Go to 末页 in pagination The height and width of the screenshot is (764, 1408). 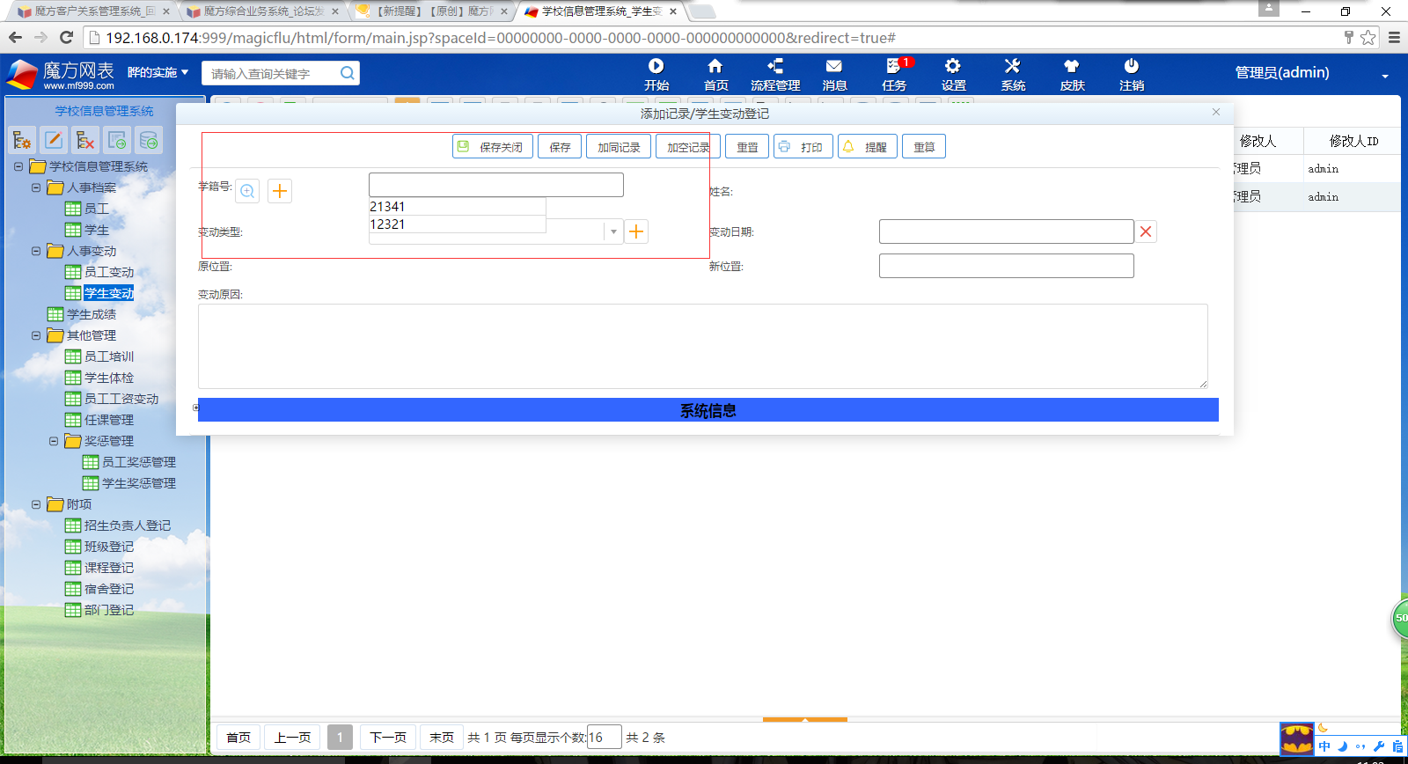point(442,738)
